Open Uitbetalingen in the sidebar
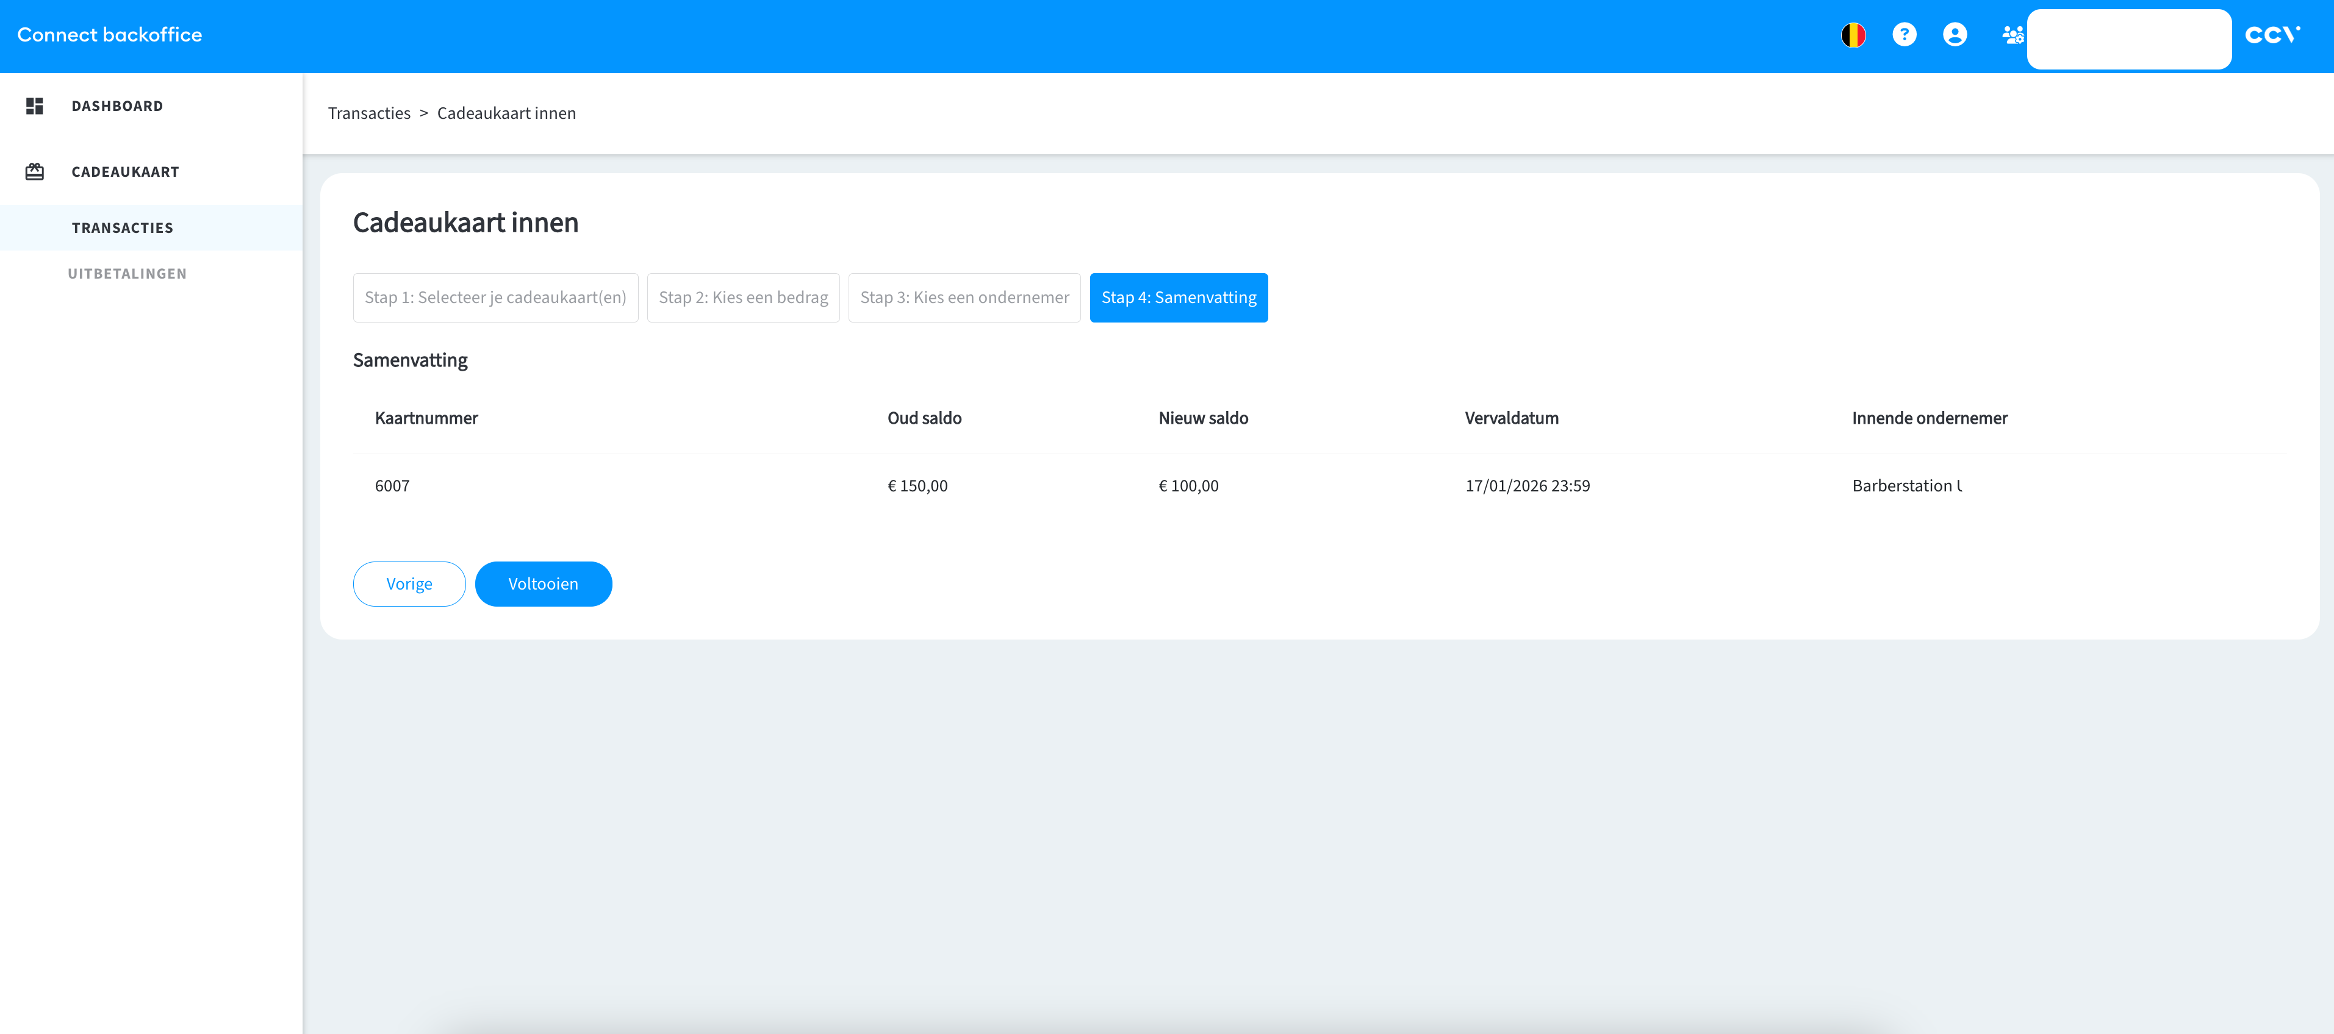The image size is (2334, 1034). [127, 274]
